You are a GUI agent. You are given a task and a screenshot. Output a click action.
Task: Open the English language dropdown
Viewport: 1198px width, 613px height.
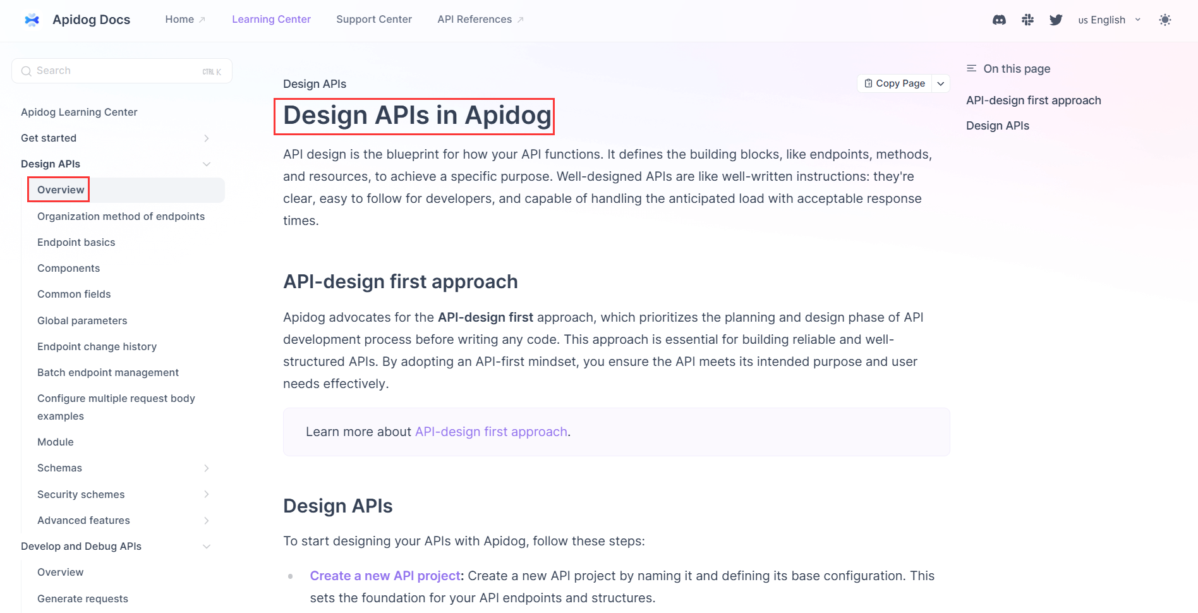coord(1109,20)
